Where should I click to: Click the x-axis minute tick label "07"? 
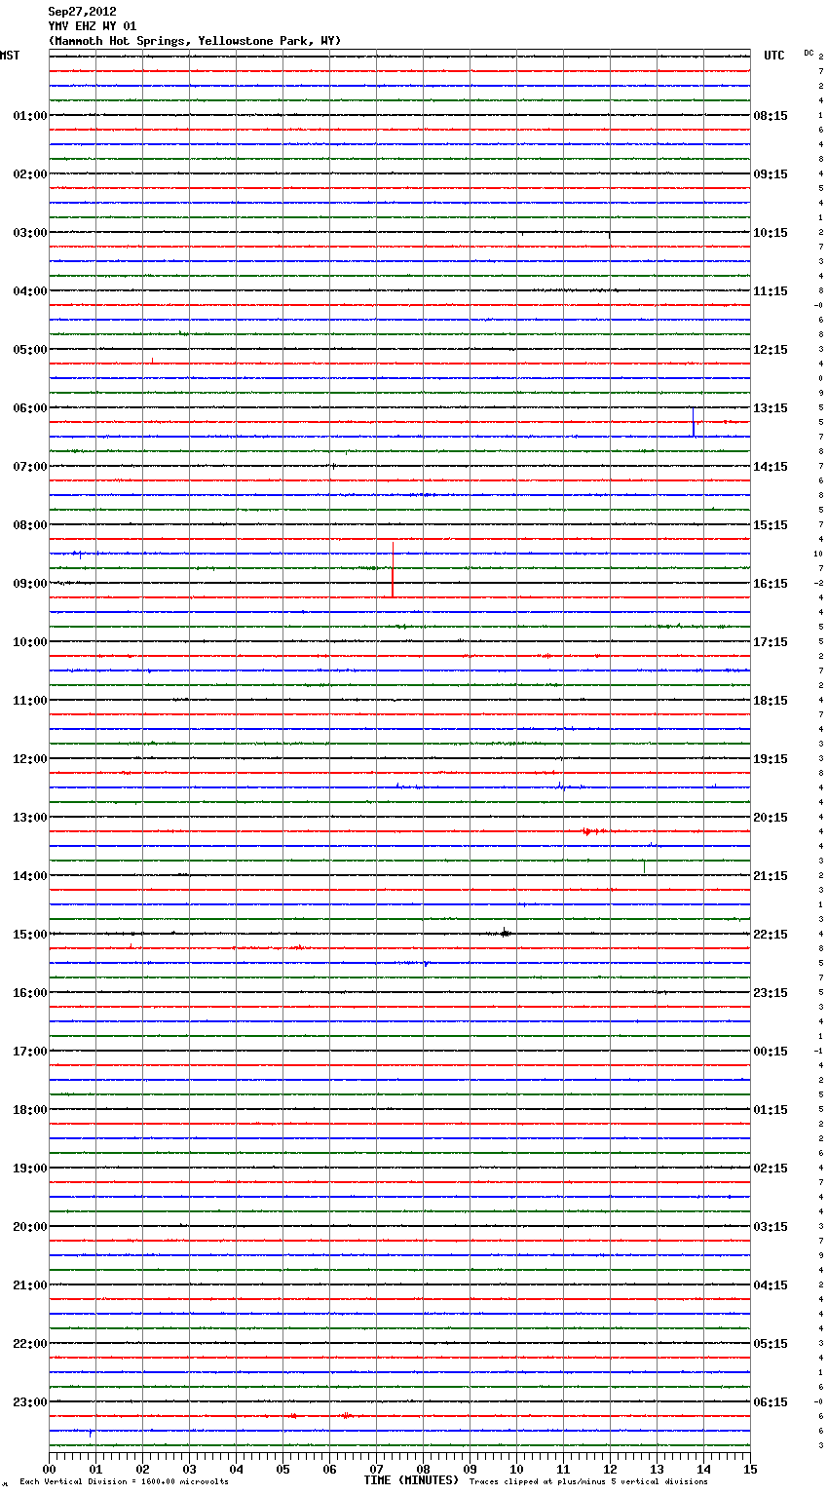[x=376, y=1469]
